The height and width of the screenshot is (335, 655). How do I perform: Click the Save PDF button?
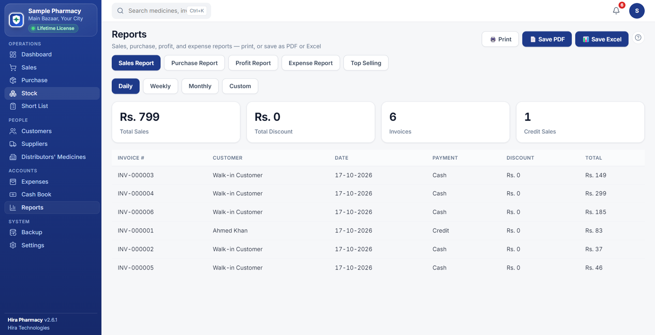[x=547, y=39]
